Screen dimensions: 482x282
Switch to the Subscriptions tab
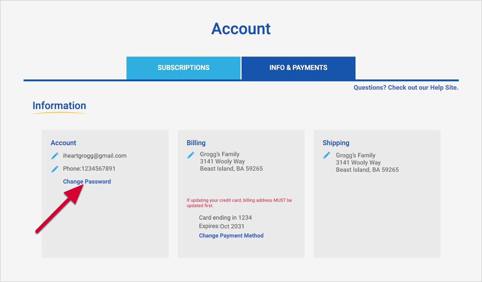[x=183, y=68]
